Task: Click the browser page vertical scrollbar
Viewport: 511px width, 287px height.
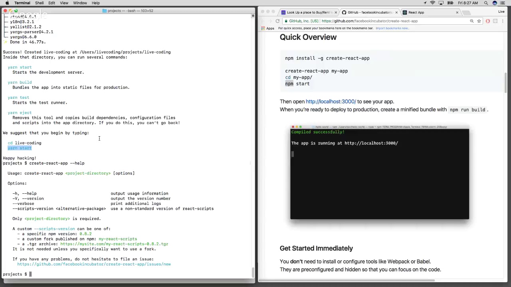Action: click(x=506, y=83)
